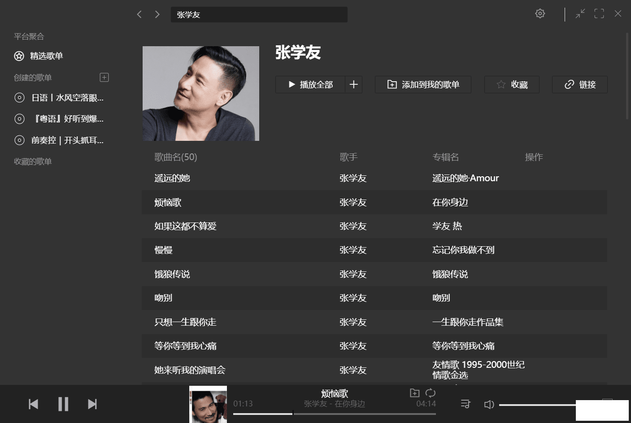This screenshot has height=423, width=631.
Task: Create a new playlist plus icon
Action: click(104, 77)
